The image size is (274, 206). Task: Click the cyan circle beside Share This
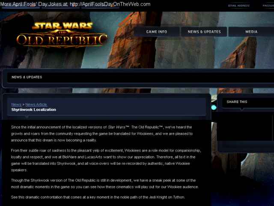[x=214, y=107]
